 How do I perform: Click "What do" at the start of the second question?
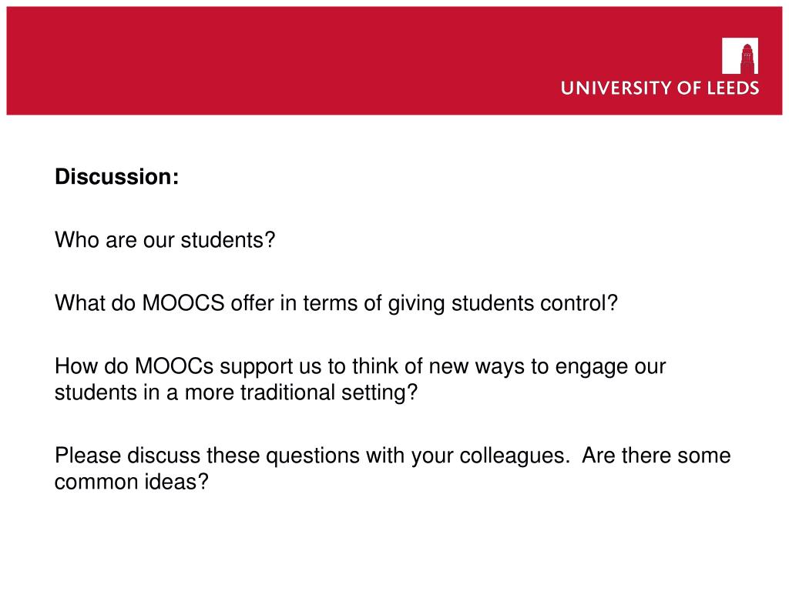(x=95, y=303)
